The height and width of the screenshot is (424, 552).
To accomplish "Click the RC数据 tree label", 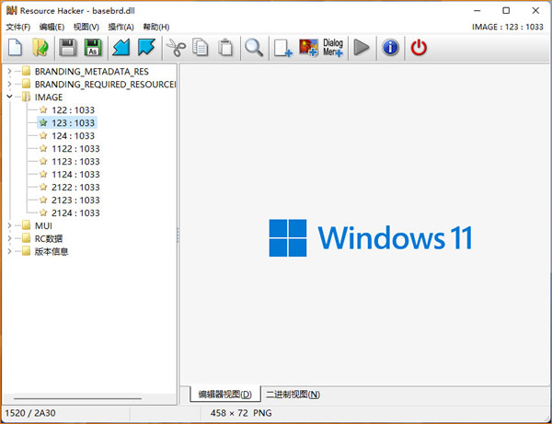I will pyautogui.click(x=49, y=238).
